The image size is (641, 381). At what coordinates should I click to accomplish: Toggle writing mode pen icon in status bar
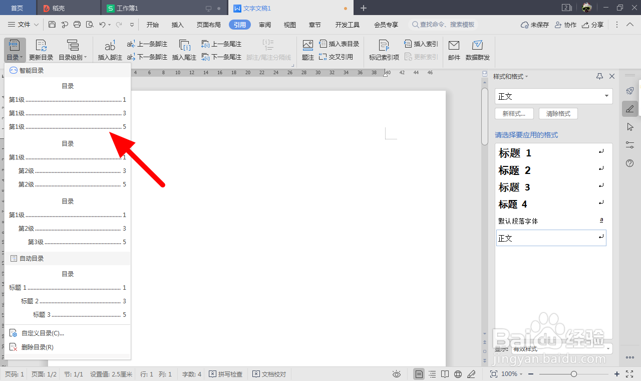point(471,374)
